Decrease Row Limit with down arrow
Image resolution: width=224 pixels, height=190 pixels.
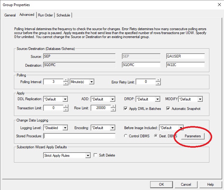tap(113, 110)
